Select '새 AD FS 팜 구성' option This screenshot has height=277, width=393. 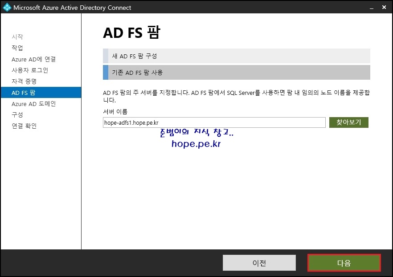coord(236,56)
